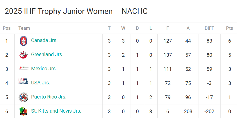
Task: Click the 2025 IHF Trophy title heading
Action: (76, 11)
